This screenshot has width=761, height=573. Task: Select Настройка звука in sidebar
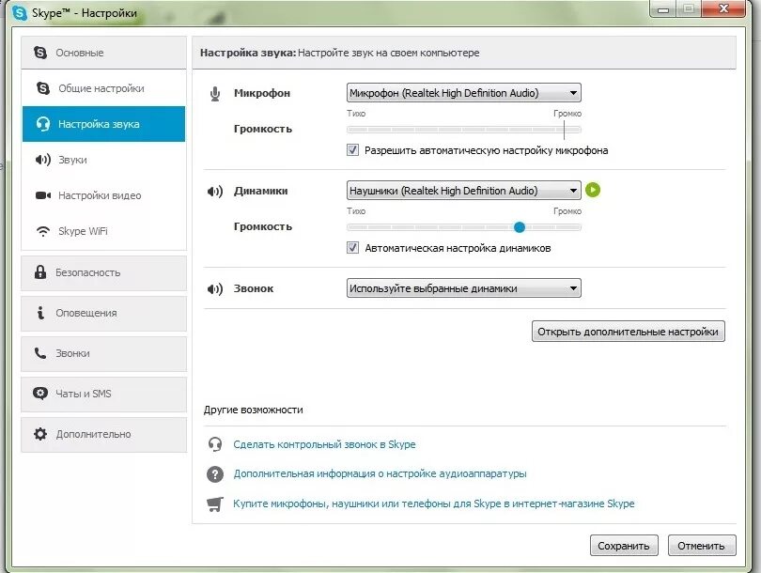(104, 124)
